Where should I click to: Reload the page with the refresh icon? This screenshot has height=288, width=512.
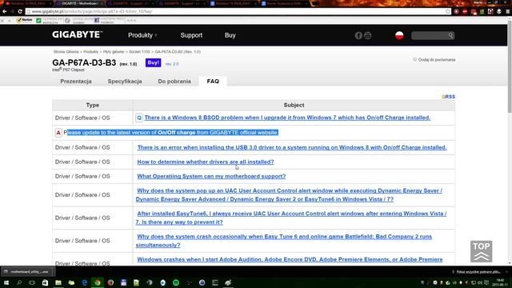pos(20,11)
